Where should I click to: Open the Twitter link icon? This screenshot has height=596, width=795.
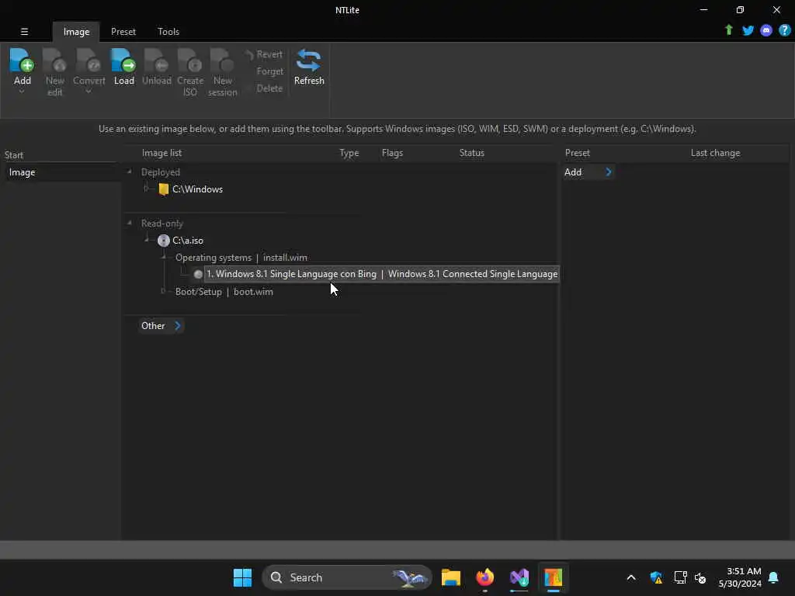pos(748,30)
